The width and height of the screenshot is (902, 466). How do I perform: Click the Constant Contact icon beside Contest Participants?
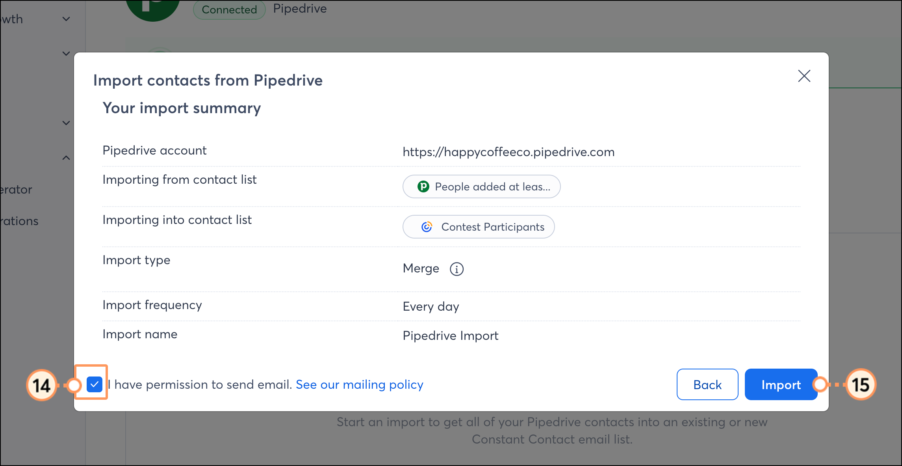[427, 227]
